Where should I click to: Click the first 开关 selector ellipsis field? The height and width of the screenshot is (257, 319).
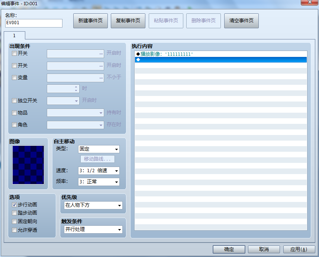click(x=75, y=54)
